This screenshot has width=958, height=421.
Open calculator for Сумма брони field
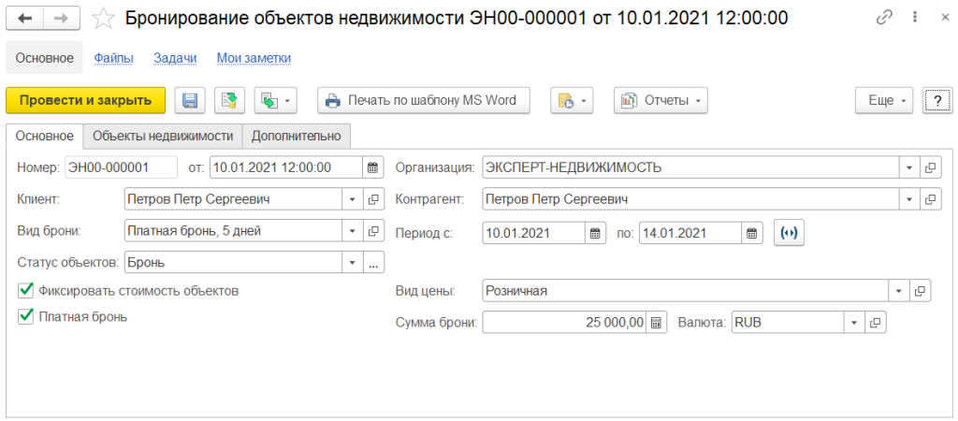click(657, 323)
